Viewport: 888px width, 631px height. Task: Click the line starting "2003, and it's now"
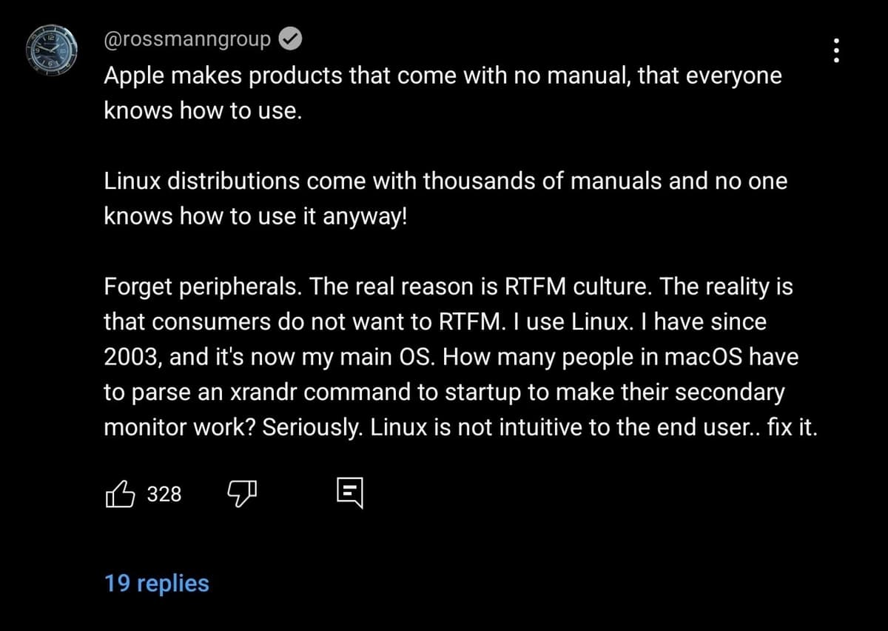(451, 357)
